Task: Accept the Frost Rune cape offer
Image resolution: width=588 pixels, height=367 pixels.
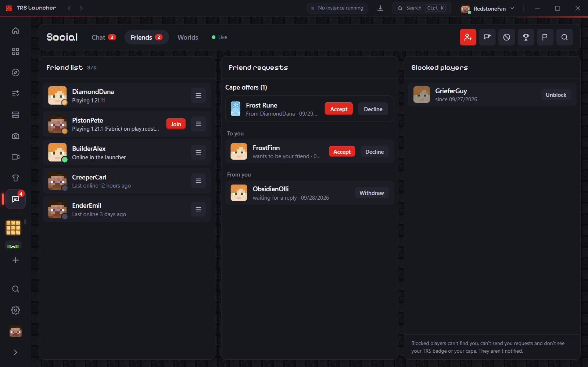Action: tap(338, 109)
